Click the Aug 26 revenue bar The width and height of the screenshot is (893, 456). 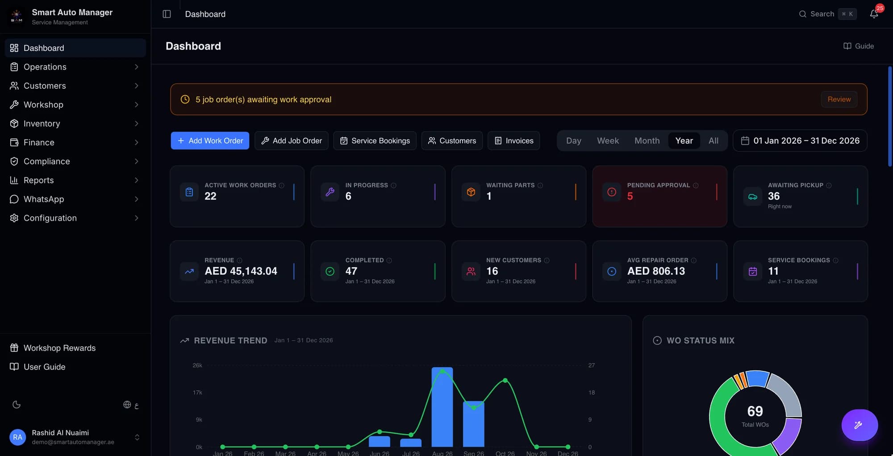pos(442,407)
